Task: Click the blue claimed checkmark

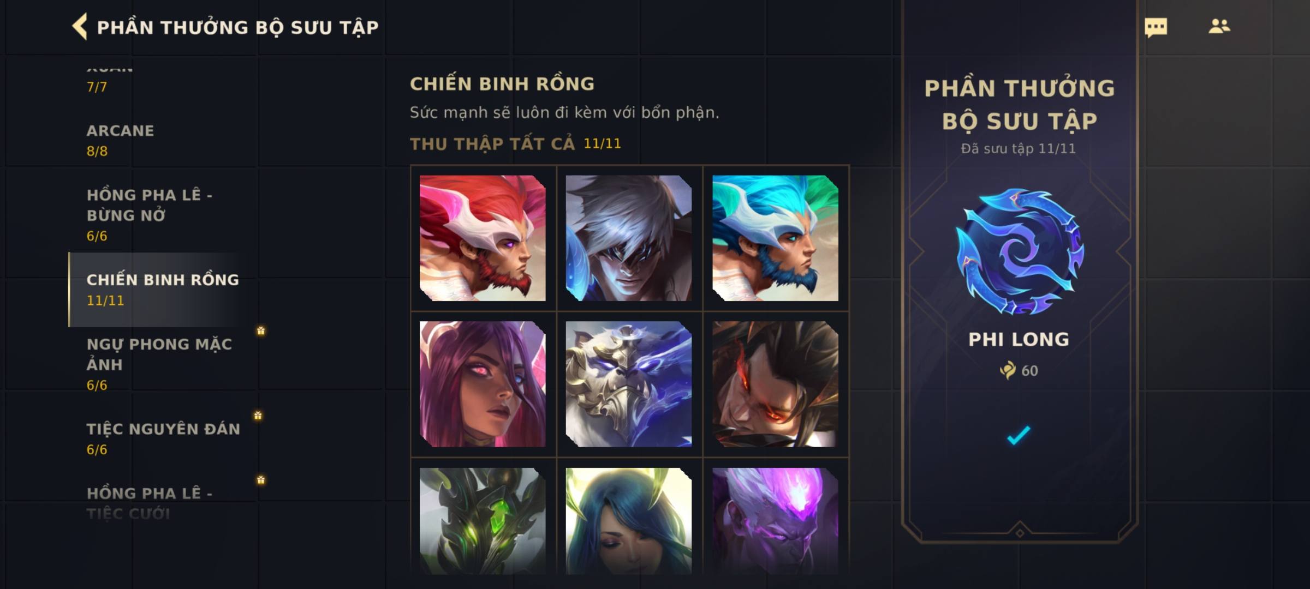Action: tap(1019, 435)
